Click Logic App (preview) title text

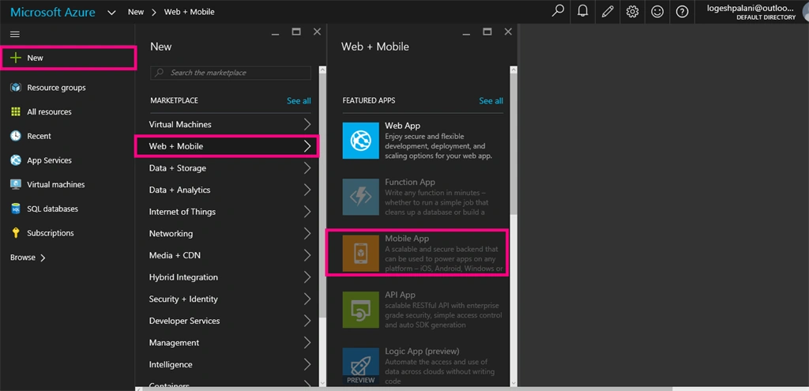click(x=422, y=352)
